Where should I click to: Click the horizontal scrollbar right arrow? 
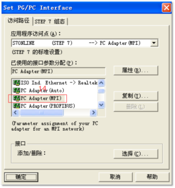[x=94, y=112]
